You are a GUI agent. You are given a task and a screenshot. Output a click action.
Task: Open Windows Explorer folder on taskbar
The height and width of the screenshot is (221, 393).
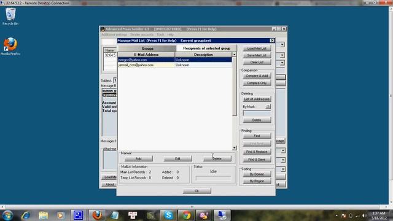(44, 215)
